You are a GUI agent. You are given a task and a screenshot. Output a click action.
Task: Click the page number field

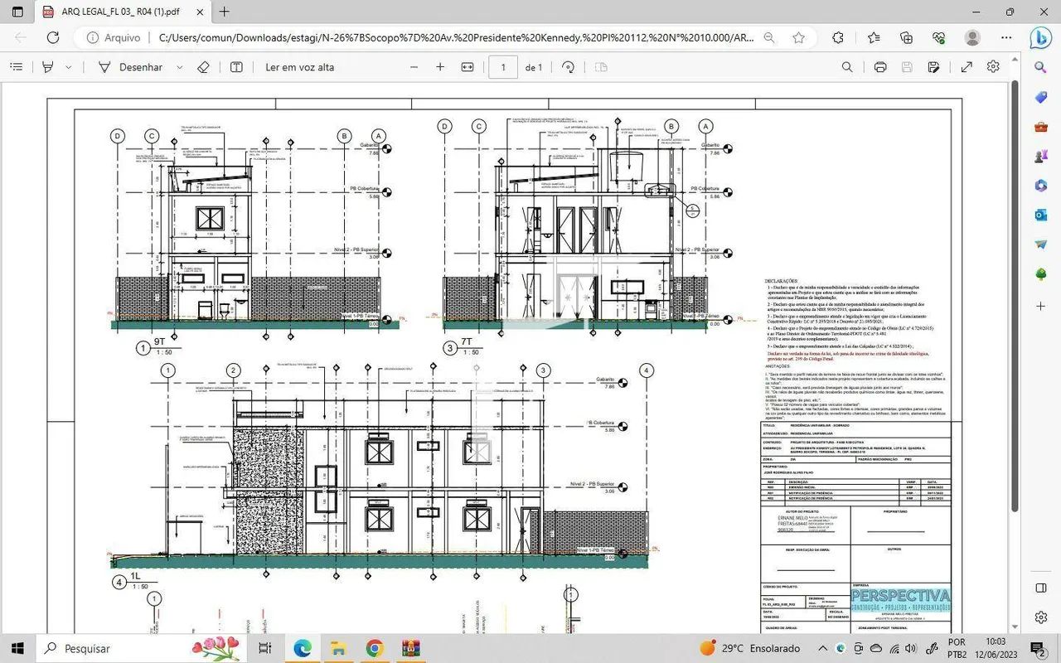coord(503,67)
